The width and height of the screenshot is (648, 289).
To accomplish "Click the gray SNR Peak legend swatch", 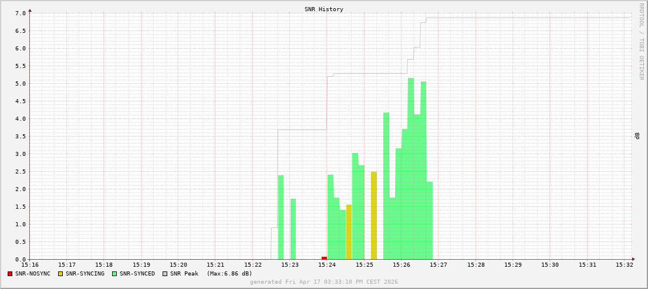I will click(165, 274).
